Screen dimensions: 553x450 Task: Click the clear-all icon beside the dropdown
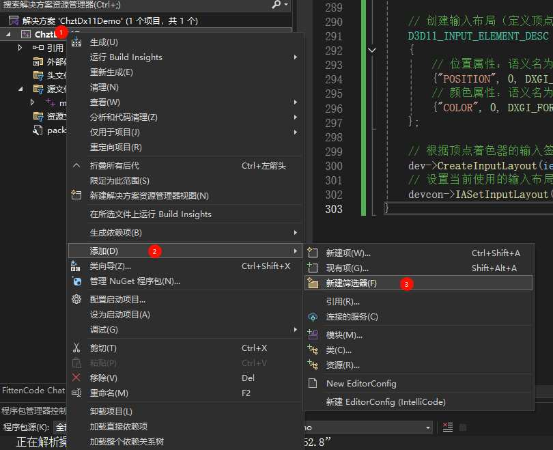pyautogui.click(x=448, y=427)
